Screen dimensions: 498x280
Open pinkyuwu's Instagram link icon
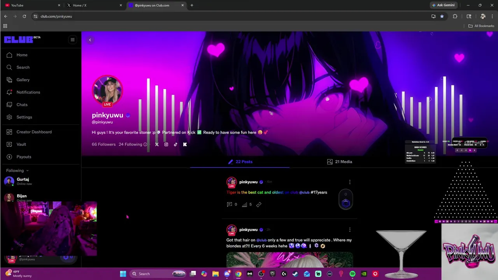(x=166, y=144)
